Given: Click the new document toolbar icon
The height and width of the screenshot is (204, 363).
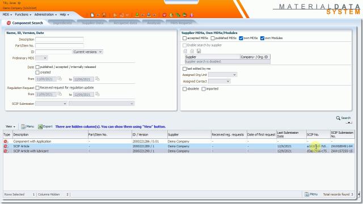Looking at the screenshot, I should tap(92, 15).
